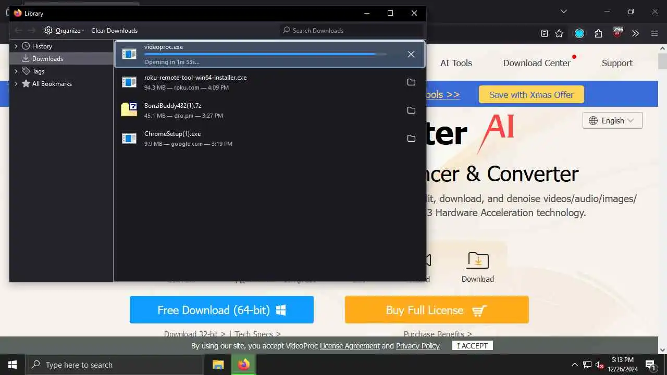Screen dimensions: 667x375
Task: Show hidden system tray icons
Action: pos(575,365)
